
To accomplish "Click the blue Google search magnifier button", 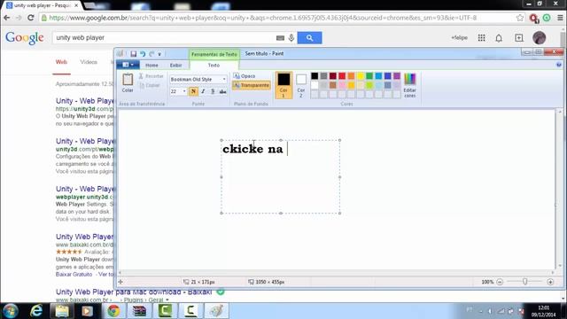I will coord(309,37).
